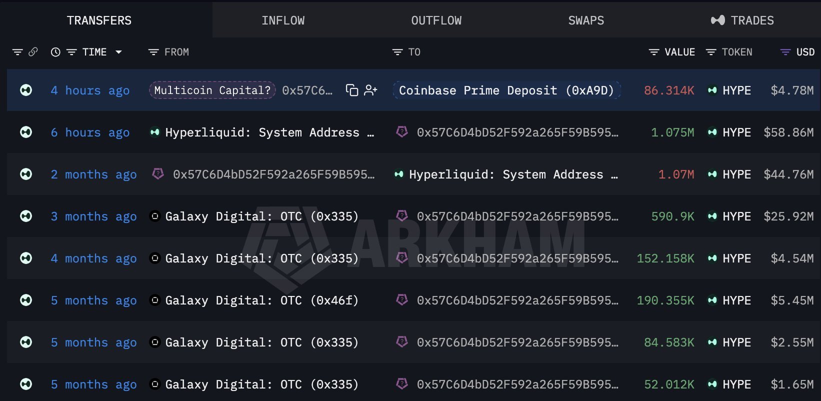Open recipient 0x57C6D4bD52F in 152.158K row
Viewport: 821px width, 401px height.
(517, 258)
